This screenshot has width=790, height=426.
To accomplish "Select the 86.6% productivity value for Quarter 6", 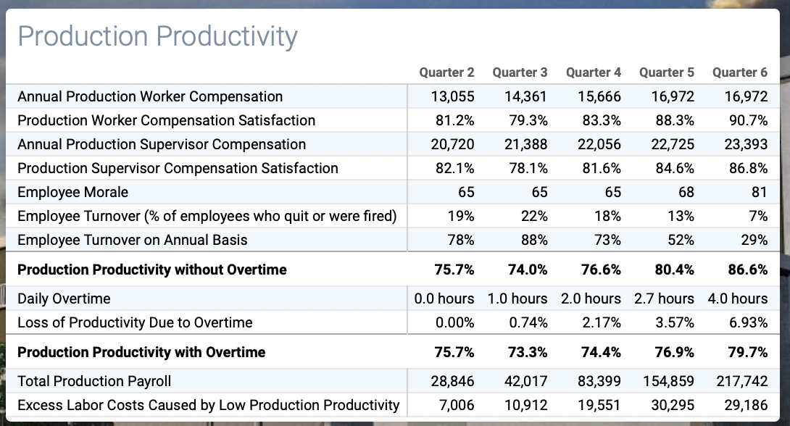I will (x=747, y=269).
